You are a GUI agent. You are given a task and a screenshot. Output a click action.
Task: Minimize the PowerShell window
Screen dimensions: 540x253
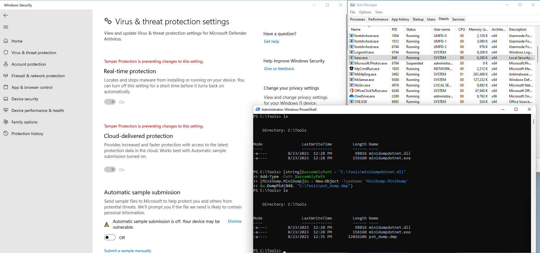click(503, 109)
